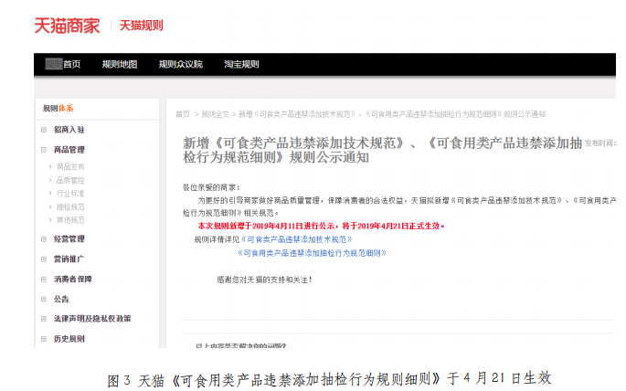
Task: Open the 品质管控 sub-item
Action: [x=70, y=180]
